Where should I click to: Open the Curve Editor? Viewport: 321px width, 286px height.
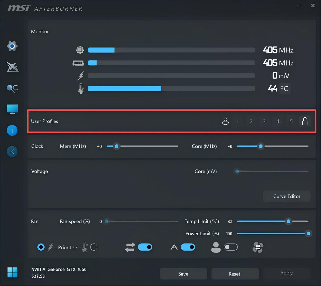tap(287, 196)
